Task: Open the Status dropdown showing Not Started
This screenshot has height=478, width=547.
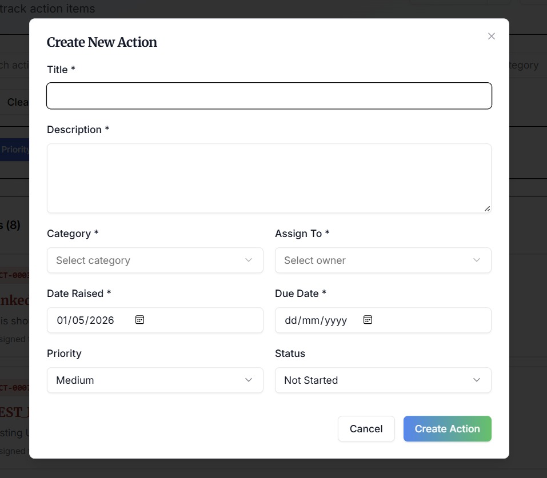Action: pyautogui.click(x=383, y=380)
